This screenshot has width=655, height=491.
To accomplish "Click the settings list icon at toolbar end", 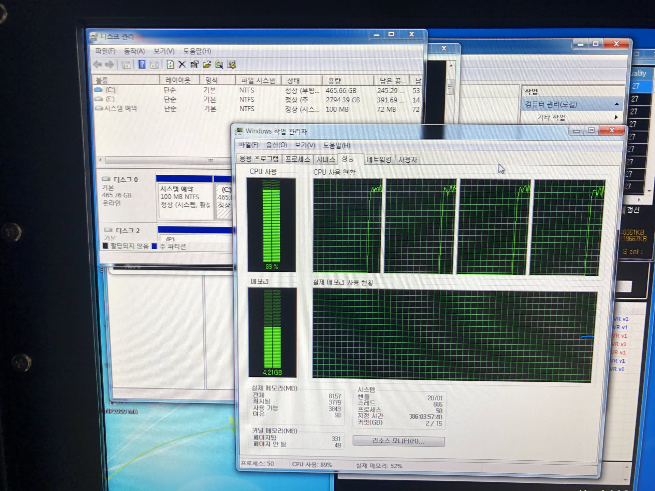I will [x=232, y=64].
